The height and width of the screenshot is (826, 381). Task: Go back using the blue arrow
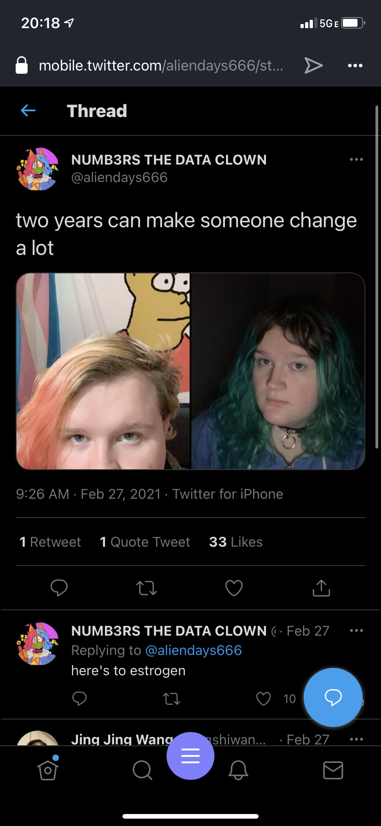coord(29,111)
